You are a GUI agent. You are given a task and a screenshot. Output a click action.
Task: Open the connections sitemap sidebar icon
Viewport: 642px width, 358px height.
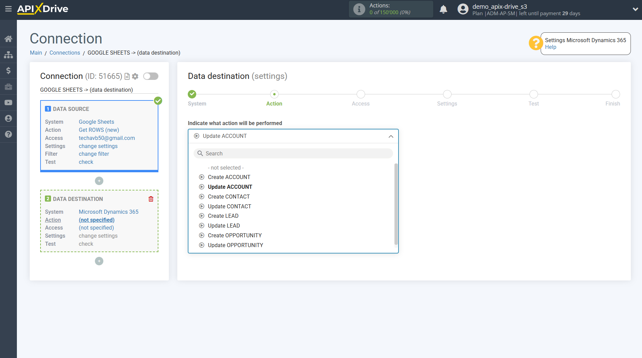8,55
